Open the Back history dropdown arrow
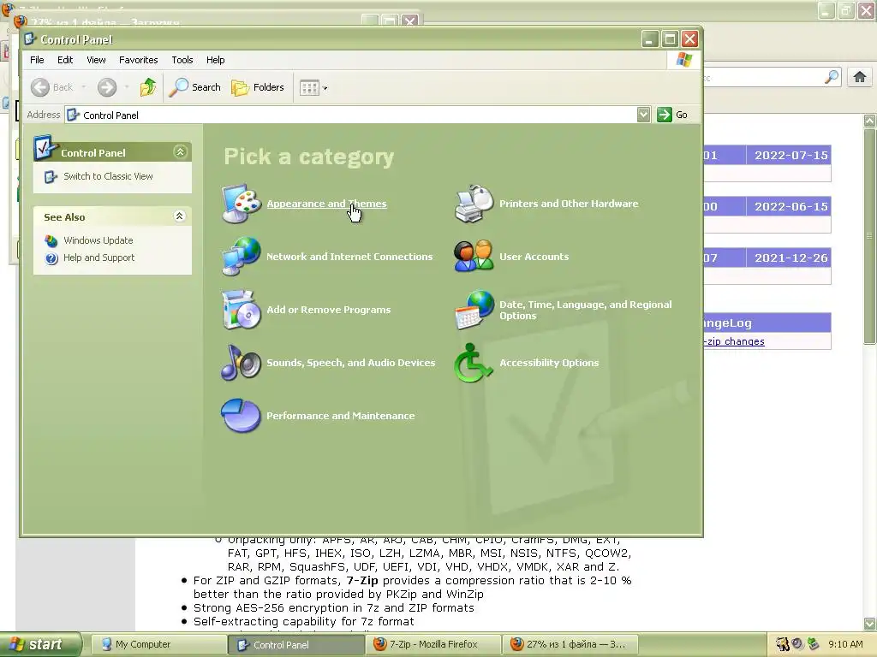The width and height of the screenshot is (877, 657). coord(84,87)
